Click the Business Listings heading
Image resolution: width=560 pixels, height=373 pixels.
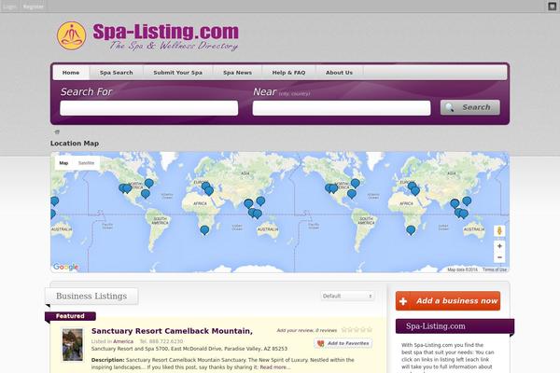click(91, 296)
